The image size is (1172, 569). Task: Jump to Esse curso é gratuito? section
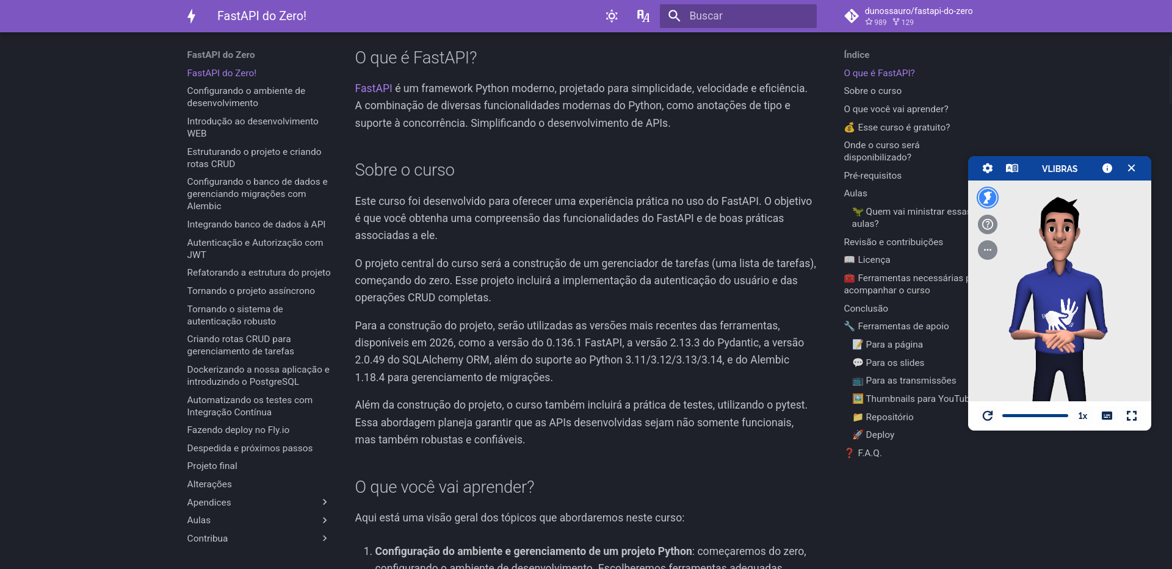click(x=897, y=127)
